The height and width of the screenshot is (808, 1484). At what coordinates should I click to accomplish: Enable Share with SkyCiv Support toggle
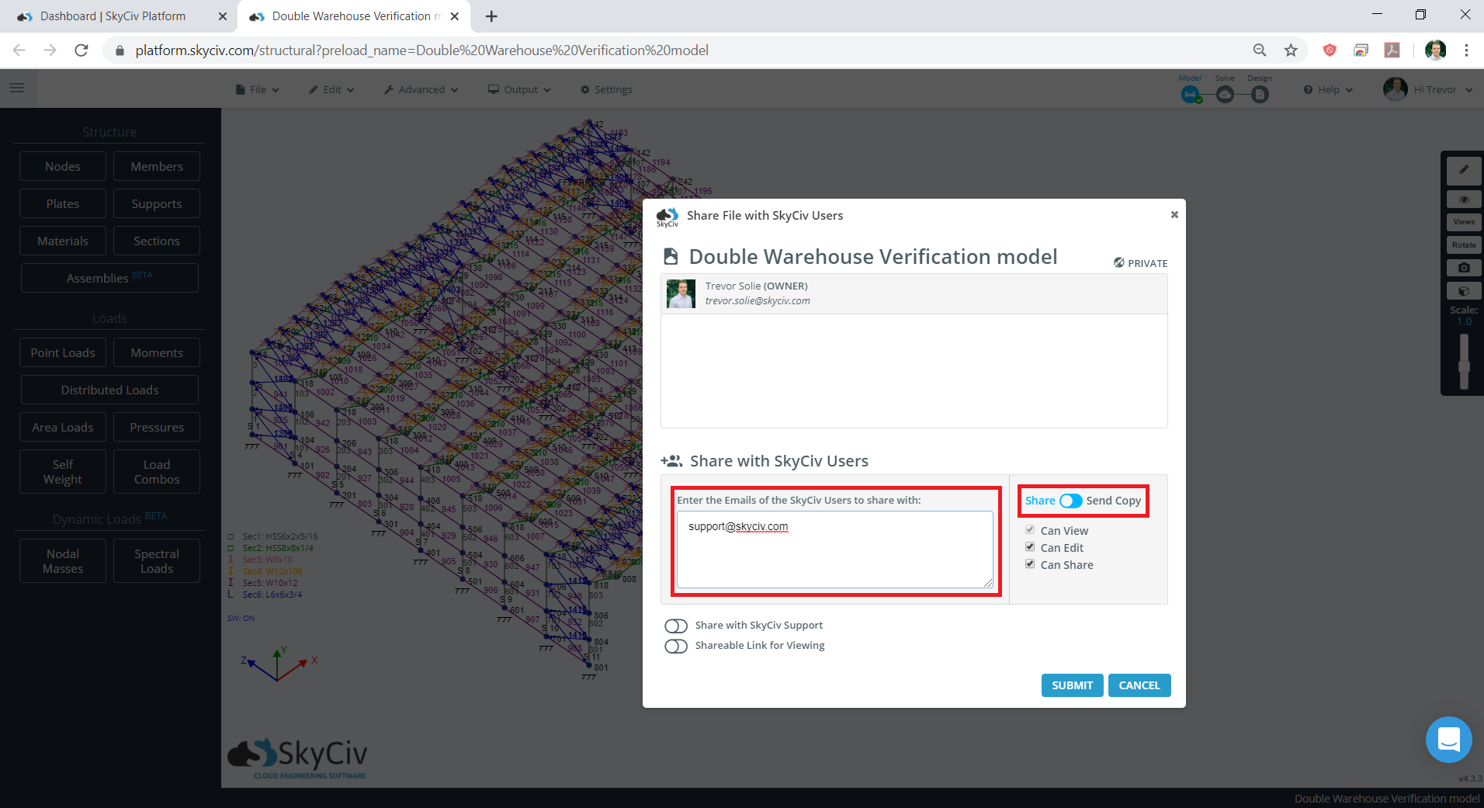pos(676,626)
